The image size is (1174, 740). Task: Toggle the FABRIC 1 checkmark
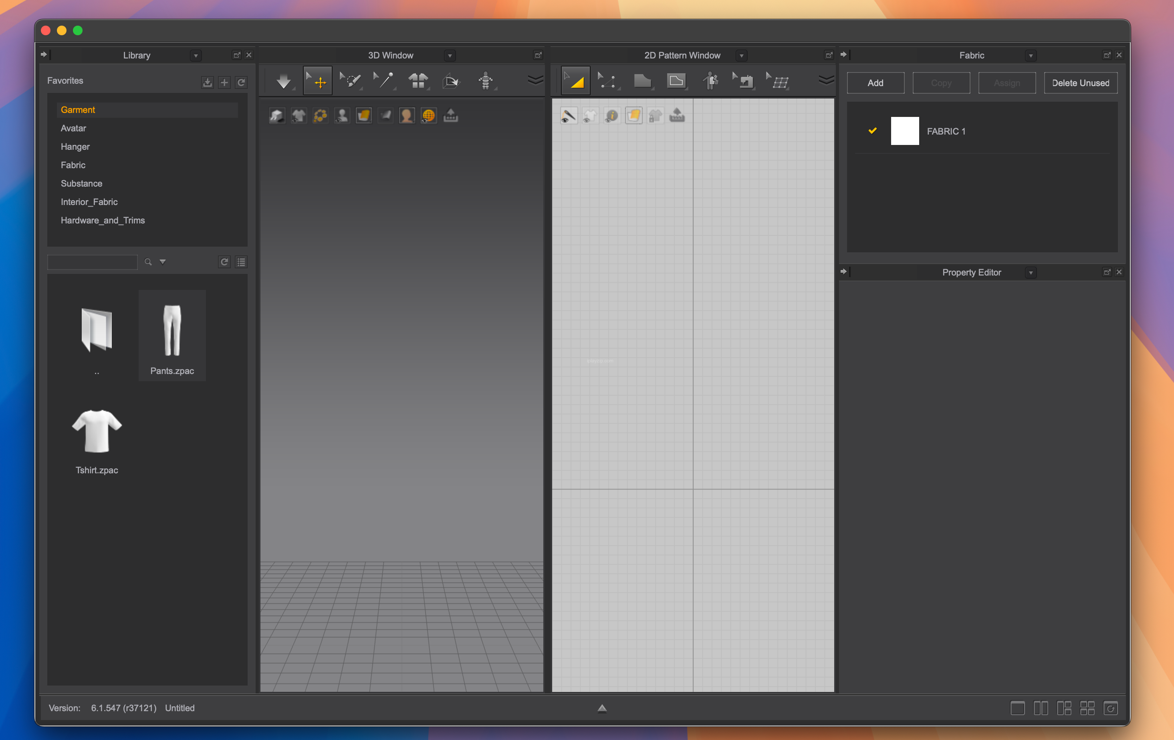[873, 131]
